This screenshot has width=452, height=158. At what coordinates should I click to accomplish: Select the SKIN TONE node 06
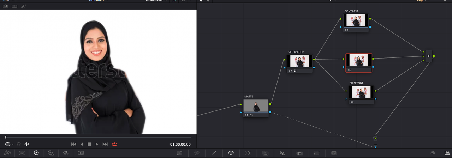coord(361,95)
